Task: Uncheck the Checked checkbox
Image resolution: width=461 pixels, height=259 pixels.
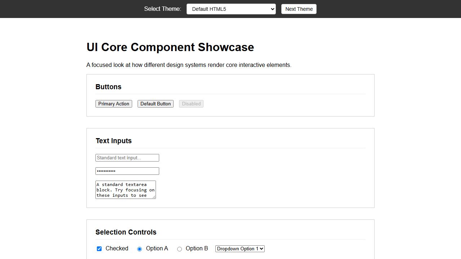Action: click(x=99, y=249)
